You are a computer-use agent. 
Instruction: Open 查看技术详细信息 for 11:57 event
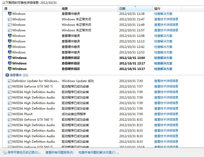coord(166,30)
